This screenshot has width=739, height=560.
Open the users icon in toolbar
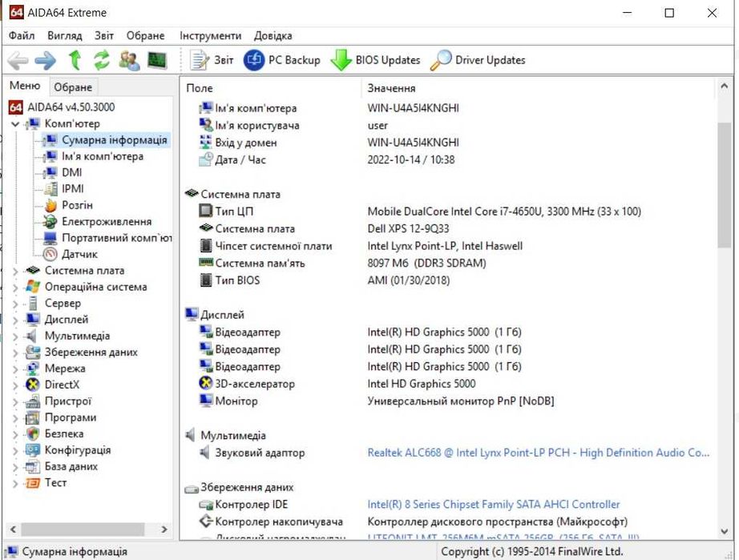[129, 60]
